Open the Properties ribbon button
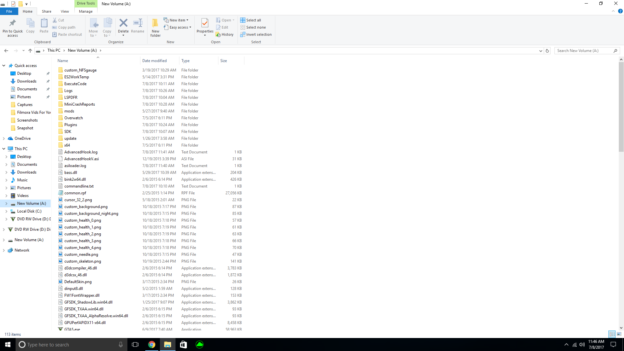This screenshot has width=624, height=351. pyautogui.click(x=205, y=23)
